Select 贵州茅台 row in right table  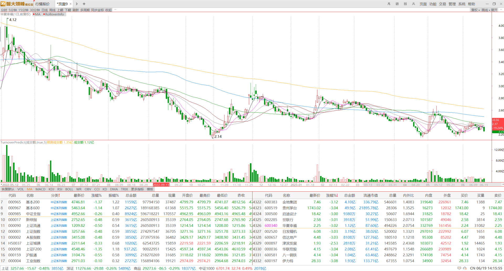coord(378,208)
